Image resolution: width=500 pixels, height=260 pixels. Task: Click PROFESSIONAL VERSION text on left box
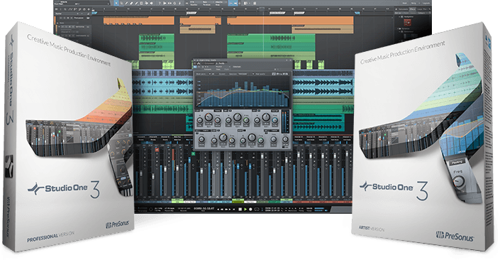point(50,237)
